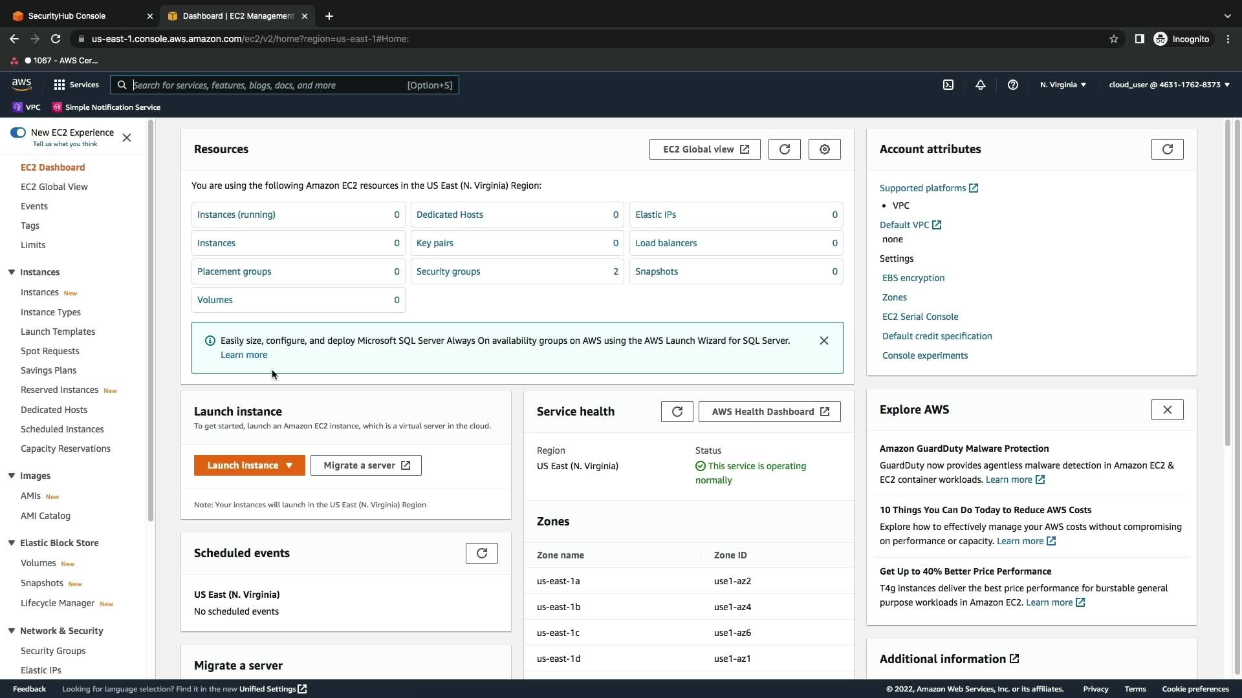The width and height of the screenshot is (1242, 698).
Task: Refresh the Account attributes panel
Action: pos(1168,149)
